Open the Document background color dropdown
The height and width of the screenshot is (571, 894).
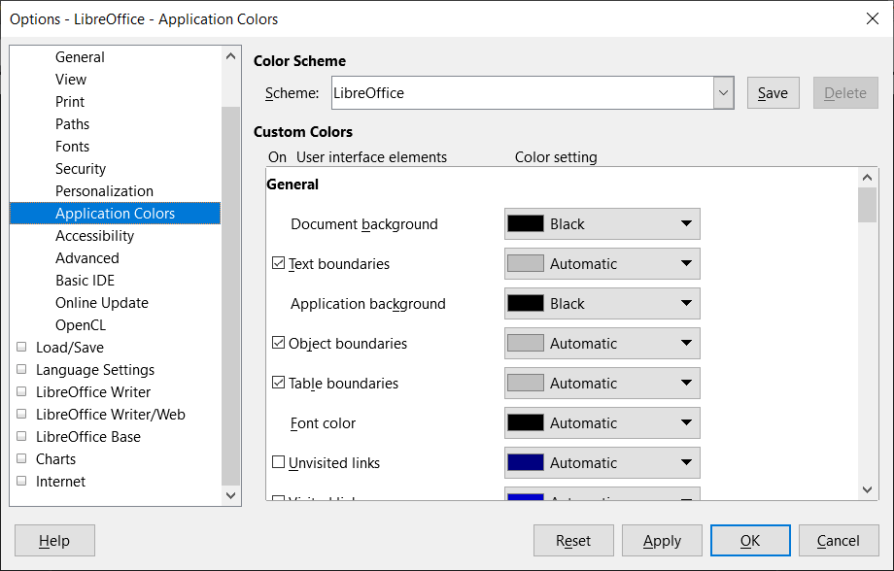click(x=602, y=224)
